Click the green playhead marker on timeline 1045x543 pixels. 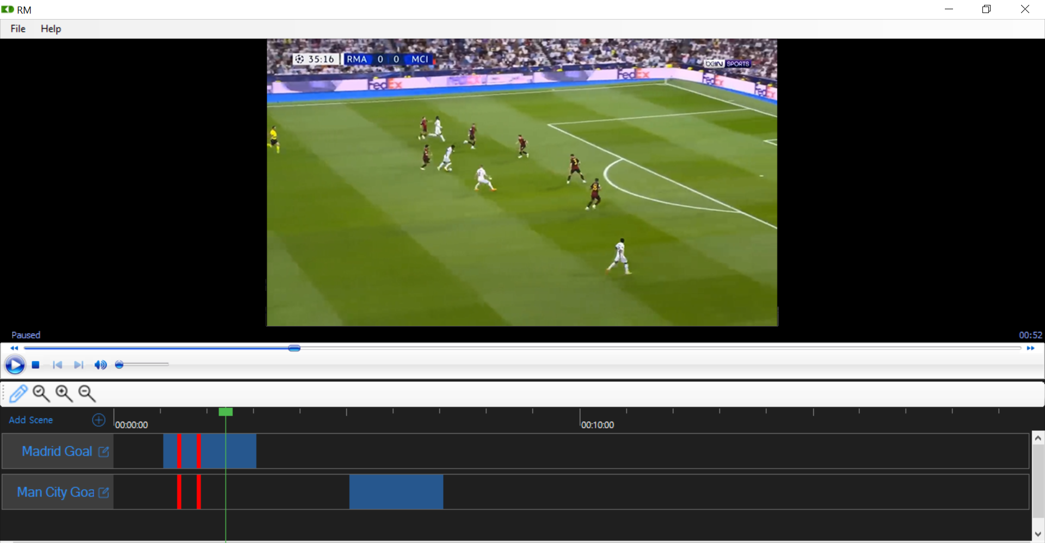pos(225,412)
